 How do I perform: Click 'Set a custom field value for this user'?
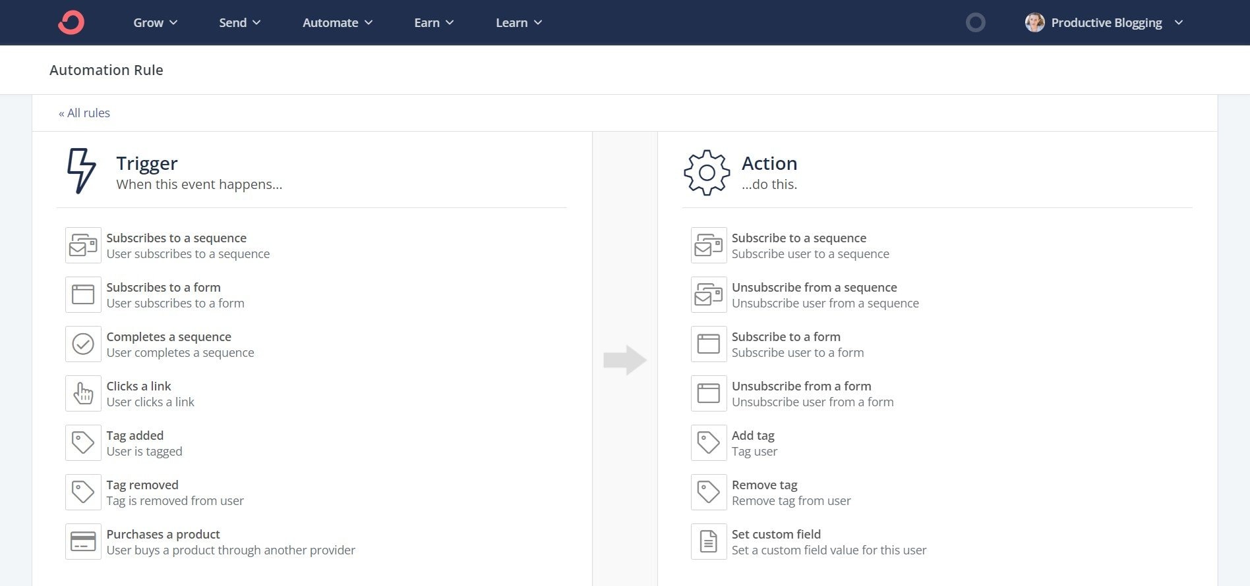[829, 550]
